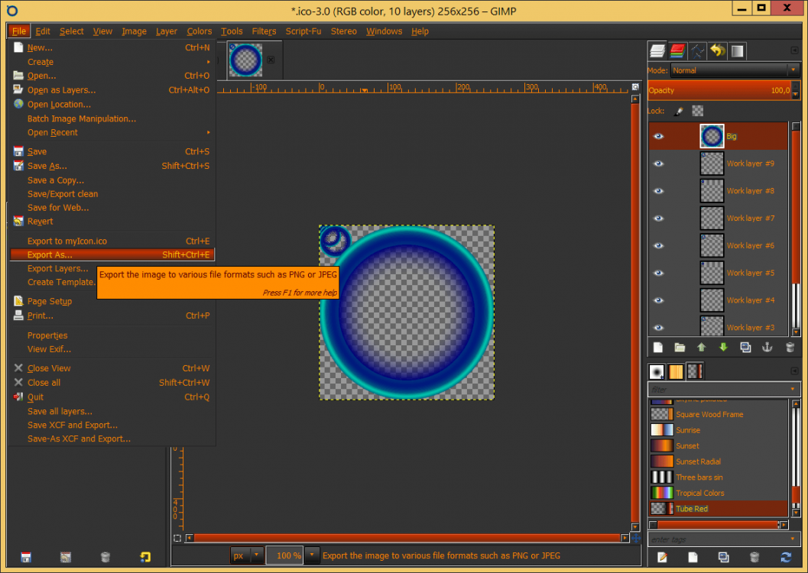808x573 pixels.
Task: Raise the selected layer
Action: click(x=701, y=348)
